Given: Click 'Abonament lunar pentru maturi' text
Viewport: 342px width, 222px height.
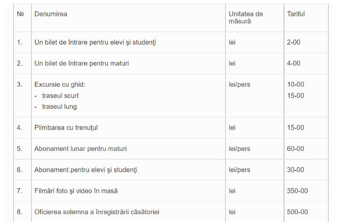Looking at the screenshot, I should tap(80, 149).
